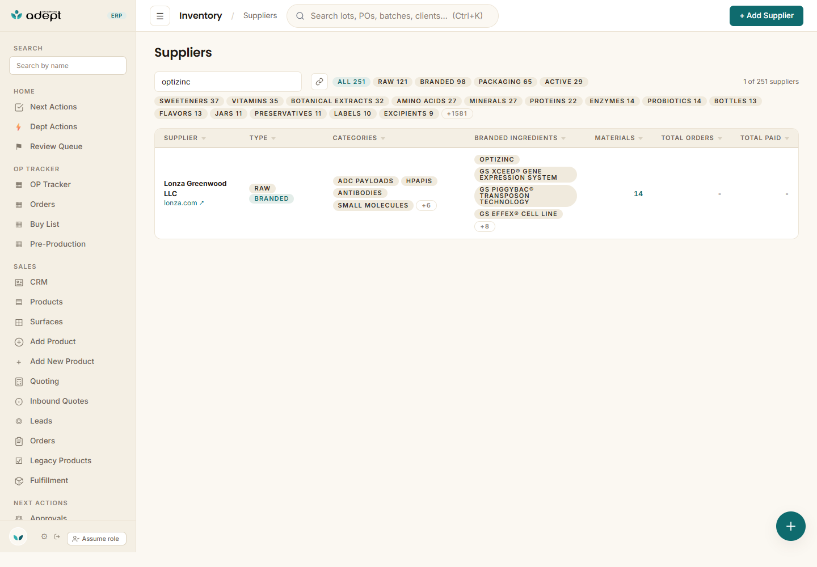Sort by the TOTAL PAID column header
The image size is (817, 567).
point(765,138)
